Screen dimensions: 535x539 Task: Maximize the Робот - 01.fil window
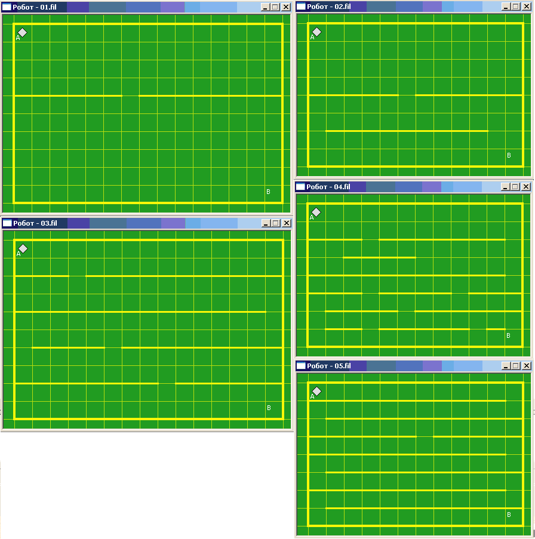275,7
